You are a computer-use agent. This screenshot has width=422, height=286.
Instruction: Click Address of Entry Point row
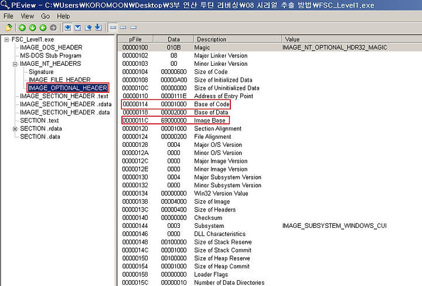point(270,96)
